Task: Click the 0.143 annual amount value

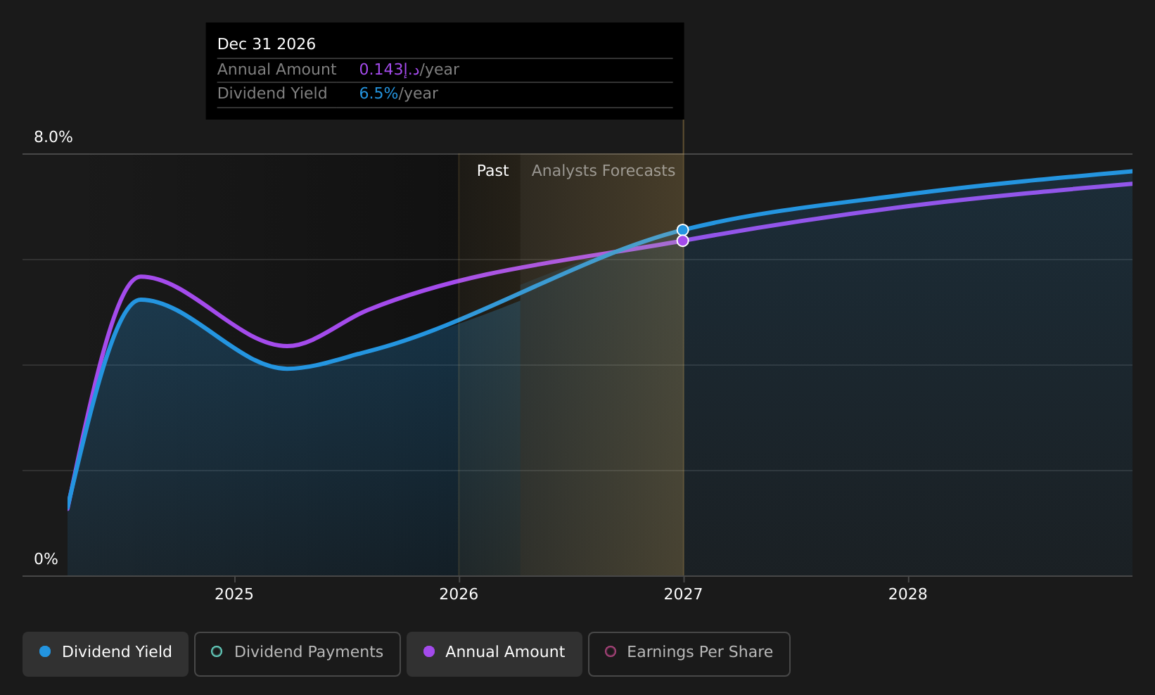Action: [x=389, y=70]
